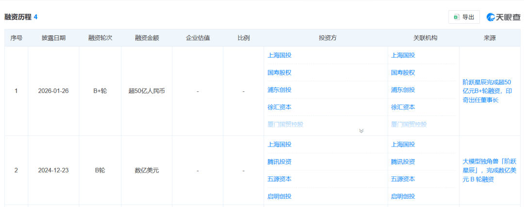Click 启明创投 in the 投资方 column
The height and width of the screenshot is (207, 524).
279,196
